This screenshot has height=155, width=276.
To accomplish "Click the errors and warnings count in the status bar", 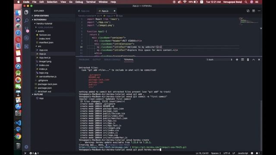I will (x=34, y=153).
